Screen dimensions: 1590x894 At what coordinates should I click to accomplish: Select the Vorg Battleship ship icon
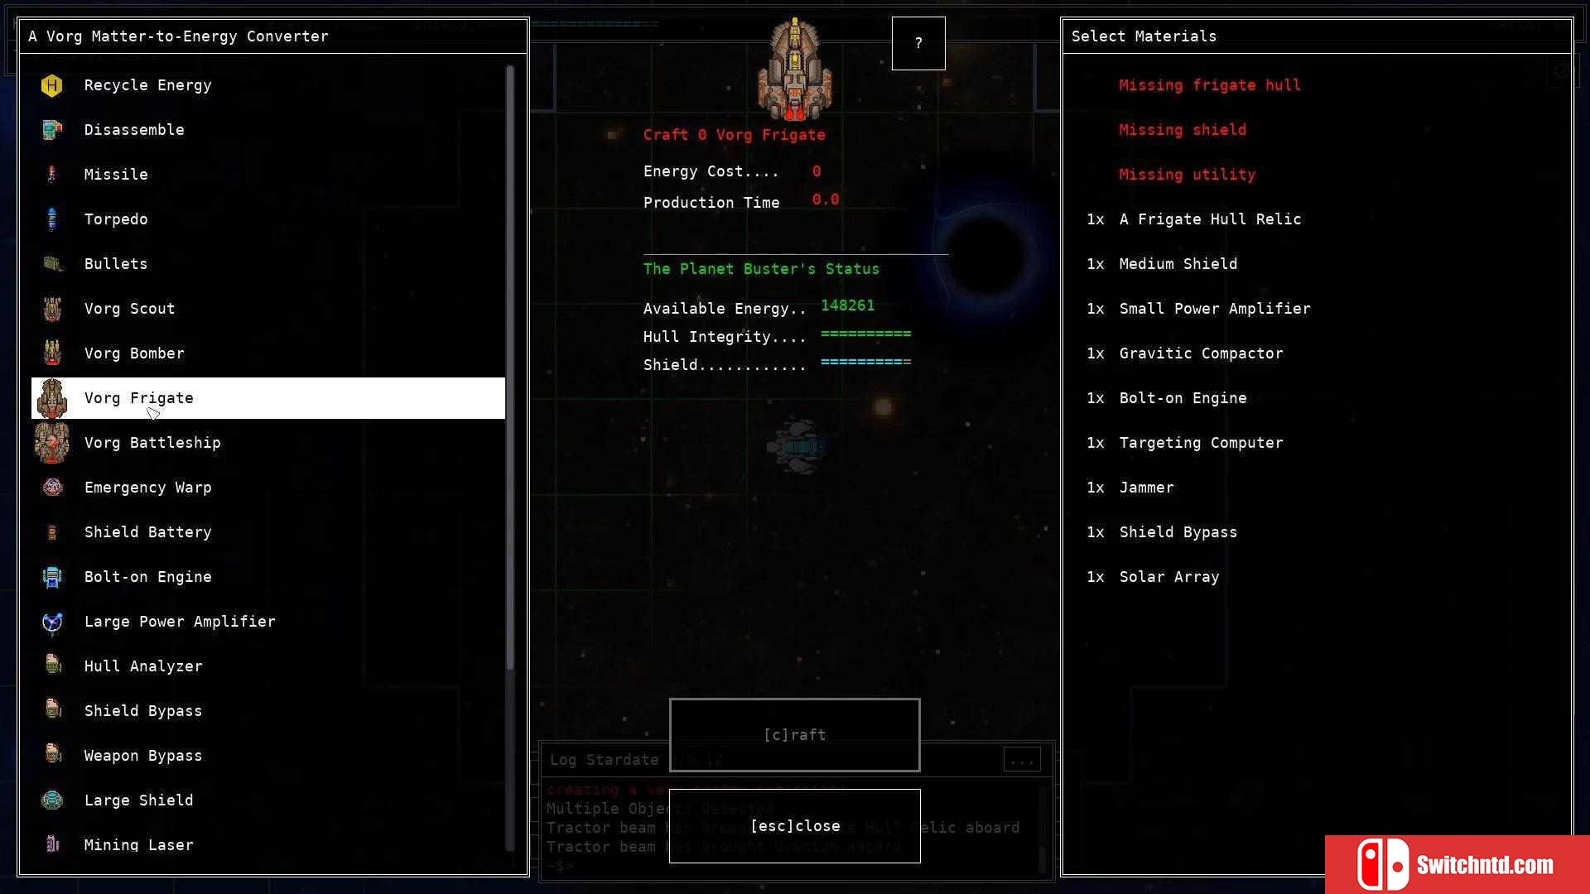pos(51,442)
